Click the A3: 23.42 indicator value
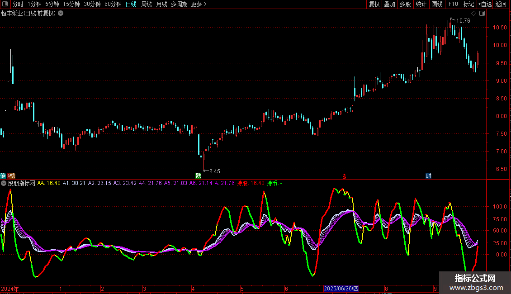Image resolution: width=511 pixels, height=294 pixels. coord(125,183)
